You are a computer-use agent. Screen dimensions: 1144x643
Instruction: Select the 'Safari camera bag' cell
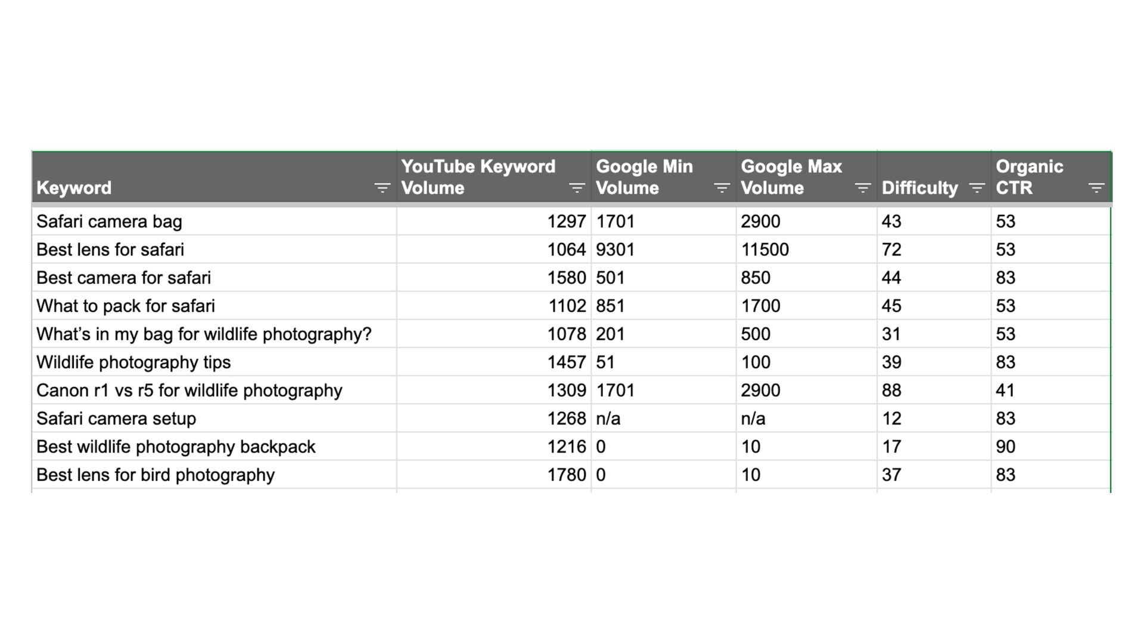tap(110, 221)
